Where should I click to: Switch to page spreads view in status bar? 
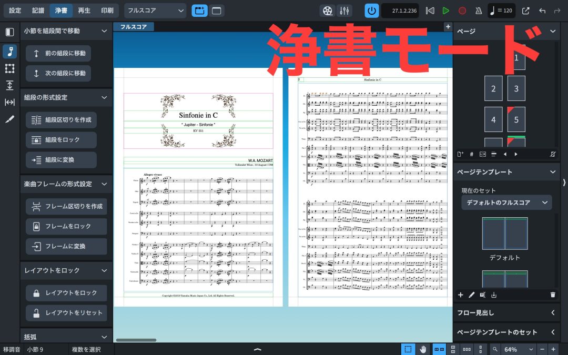point(439,350)
